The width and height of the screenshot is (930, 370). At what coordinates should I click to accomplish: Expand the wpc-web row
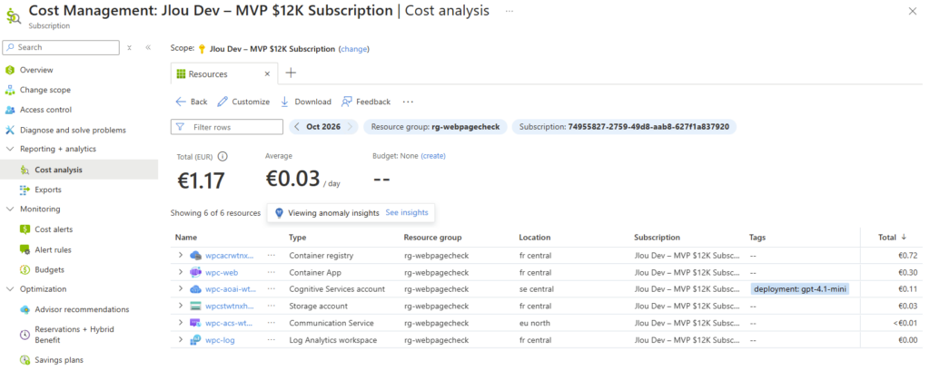[181, 272]
